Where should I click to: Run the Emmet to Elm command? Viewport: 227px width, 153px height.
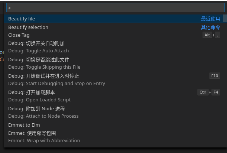pos(24,125)
